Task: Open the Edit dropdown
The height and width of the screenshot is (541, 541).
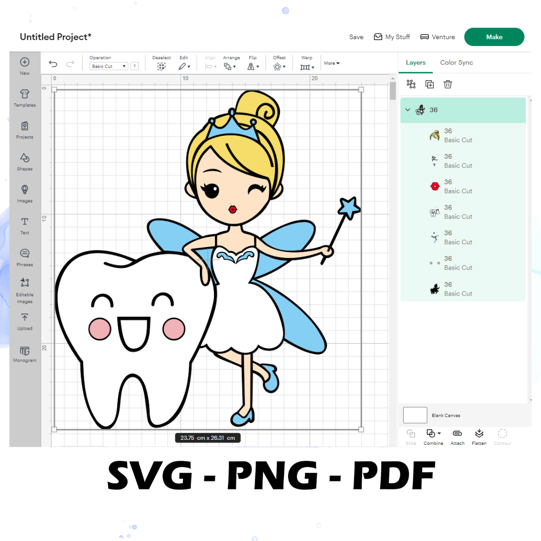Action: click(x=184, y=66)
